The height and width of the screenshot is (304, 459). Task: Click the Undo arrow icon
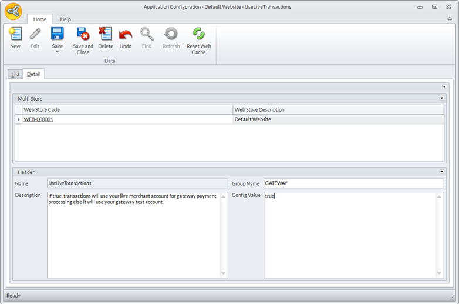point(126,35)
